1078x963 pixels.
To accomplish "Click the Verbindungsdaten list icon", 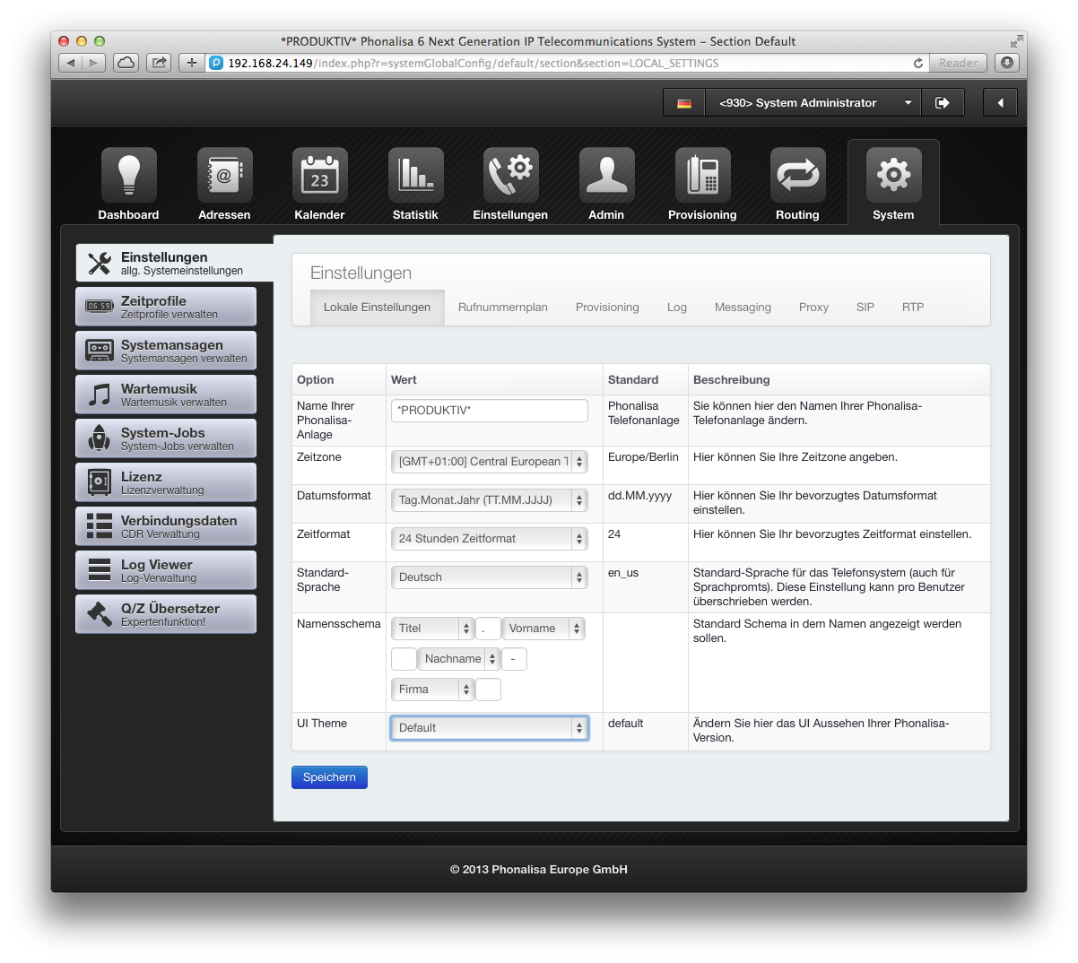I will tap(99, 526).
